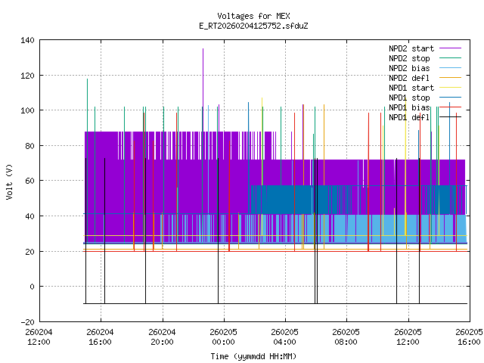Click the 260204 12:00 x-axis tick label
Image resolution: width=484 pixels, height=363 pixels.
click(x=39, y=337)
